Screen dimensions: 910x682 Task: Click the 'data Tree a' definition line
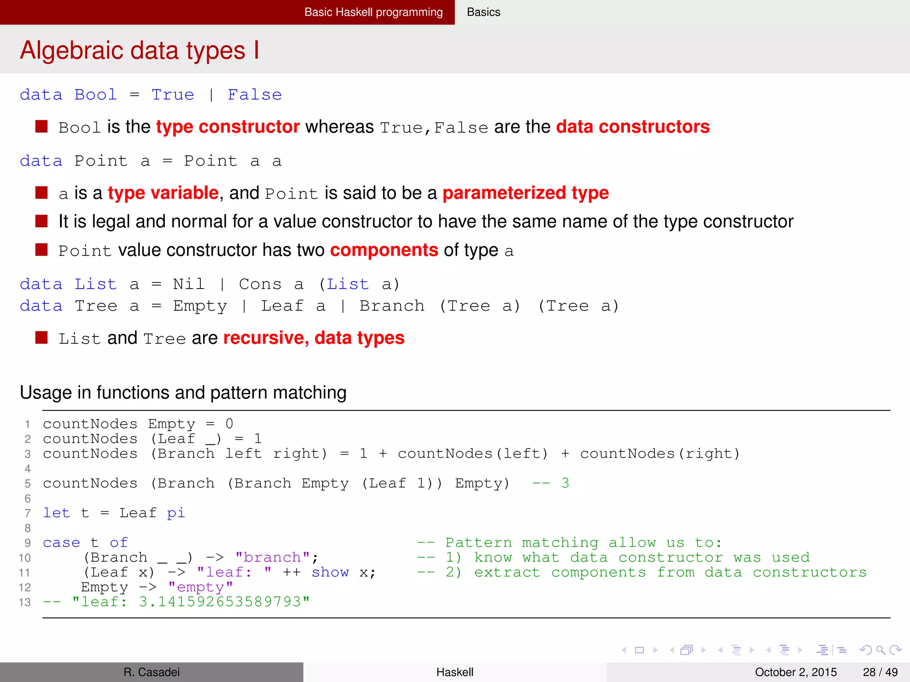click(319, 306)
